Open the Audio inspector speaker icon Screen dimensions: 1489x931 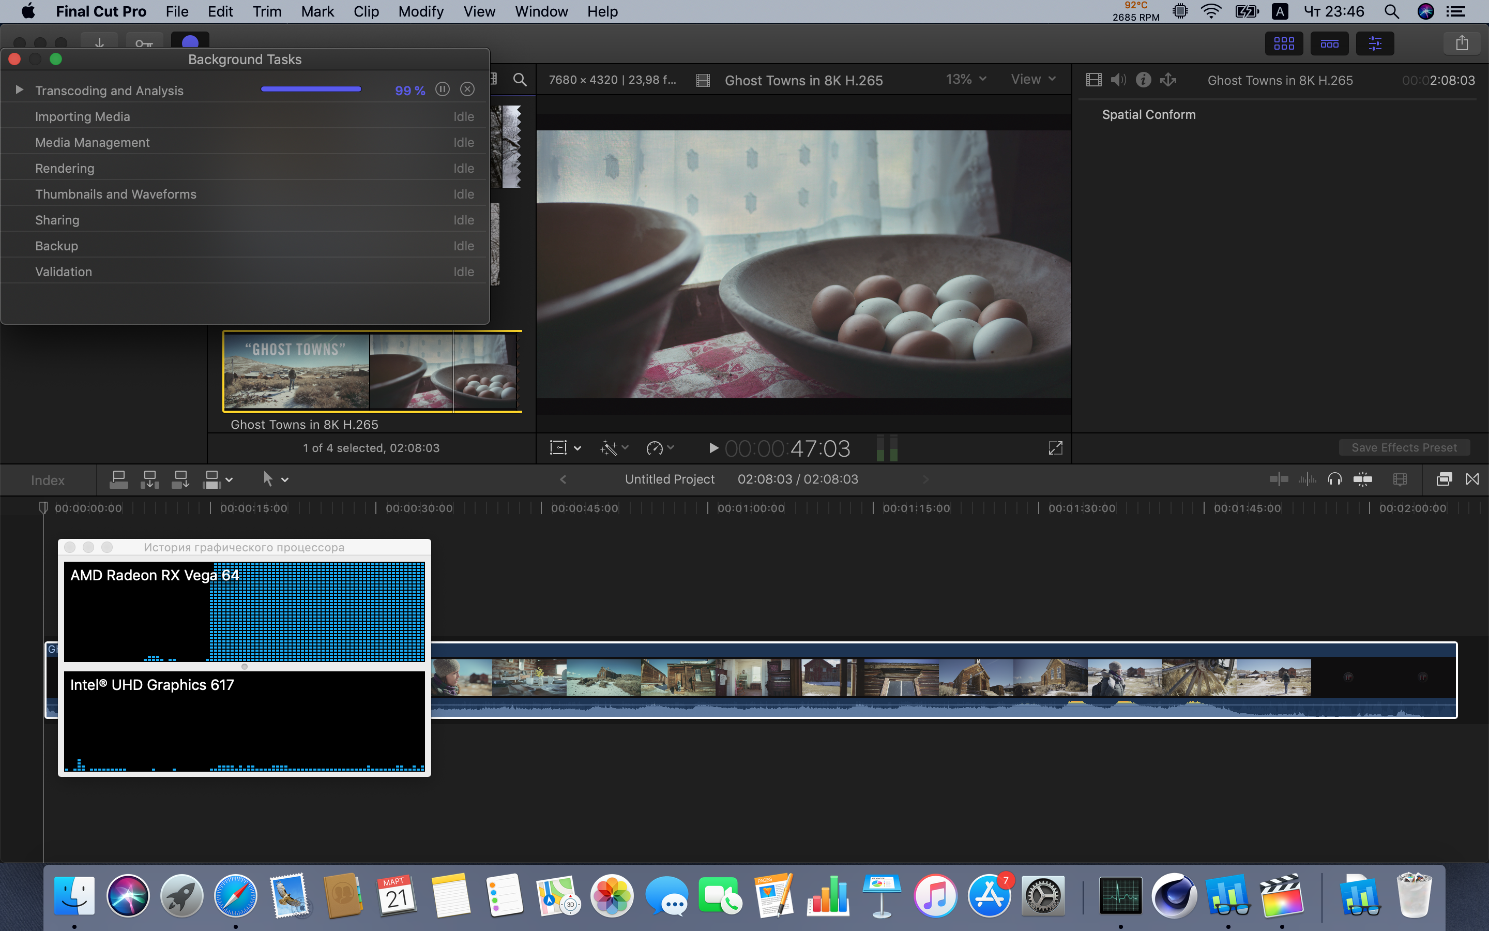[1118, 80]
